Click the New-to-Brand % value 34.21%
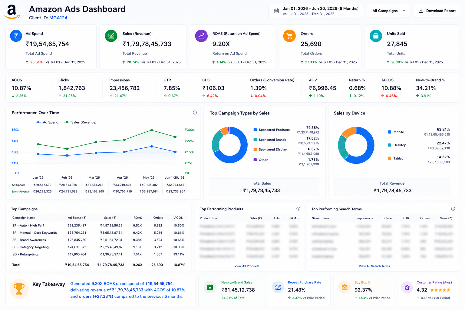This screenshot has width=465, height=310. [426, 88]
